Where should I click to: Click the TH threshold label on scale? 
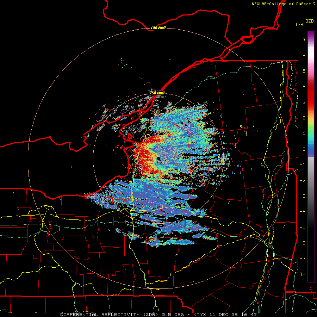point(303,274)
